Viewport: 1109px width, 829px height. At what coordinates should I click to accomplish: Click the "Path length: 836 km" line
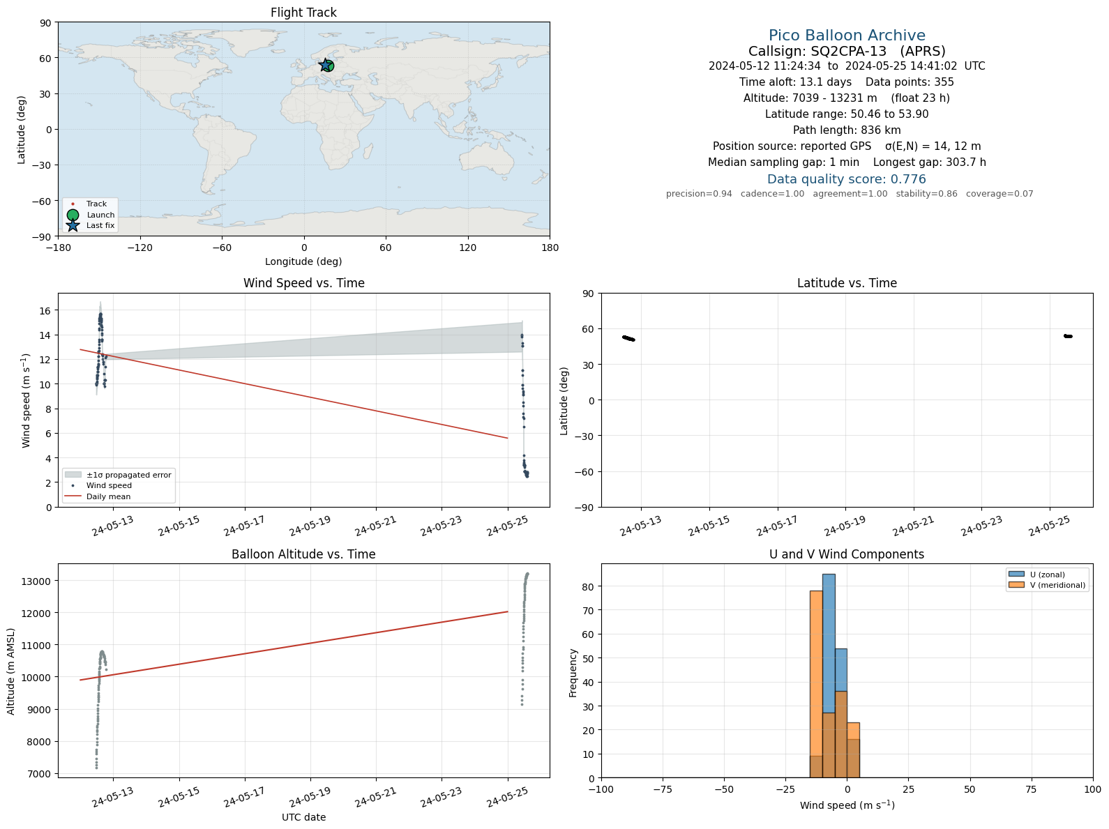[x=847, y=130]
